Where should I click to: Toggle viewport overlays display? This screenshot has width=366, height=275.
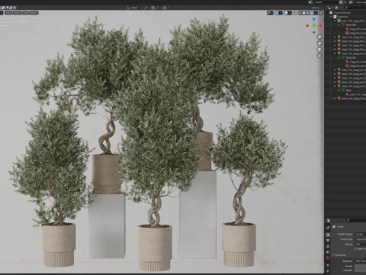coord(286,13)
